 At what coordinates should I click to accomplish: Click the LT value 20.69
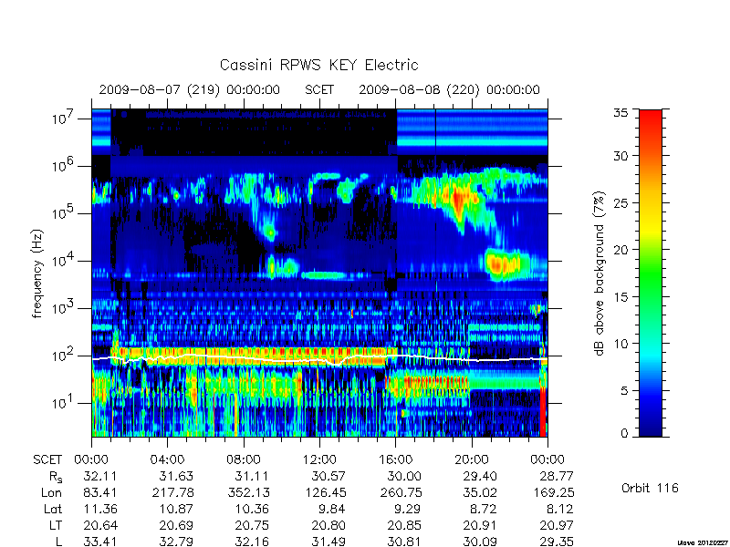[x=176, y=526]
